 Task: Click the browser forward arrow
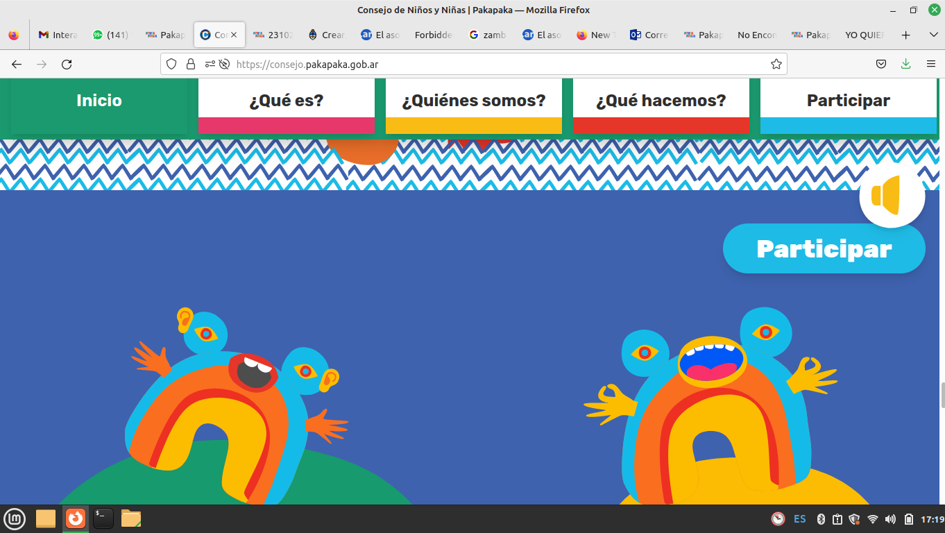pos(42,64)
